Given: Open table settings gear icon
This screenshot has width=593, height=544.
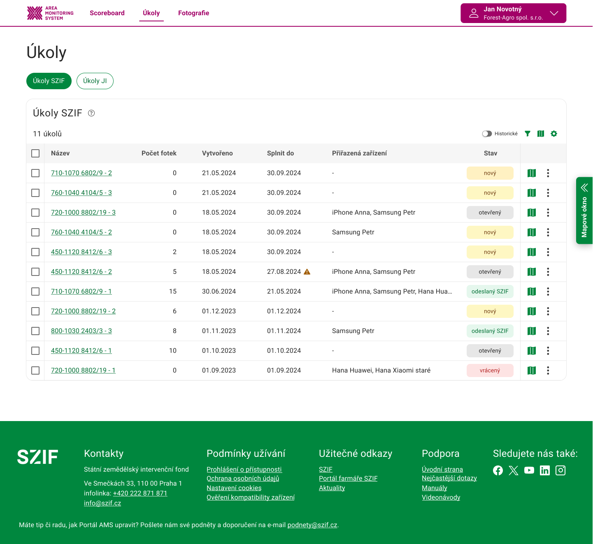Looking at the screenshot, I should pos(554,134).
